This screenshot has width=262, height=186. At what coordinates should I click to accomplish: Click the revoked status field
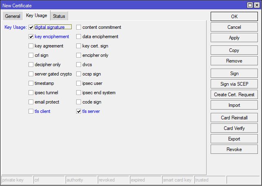coord(113,180)
